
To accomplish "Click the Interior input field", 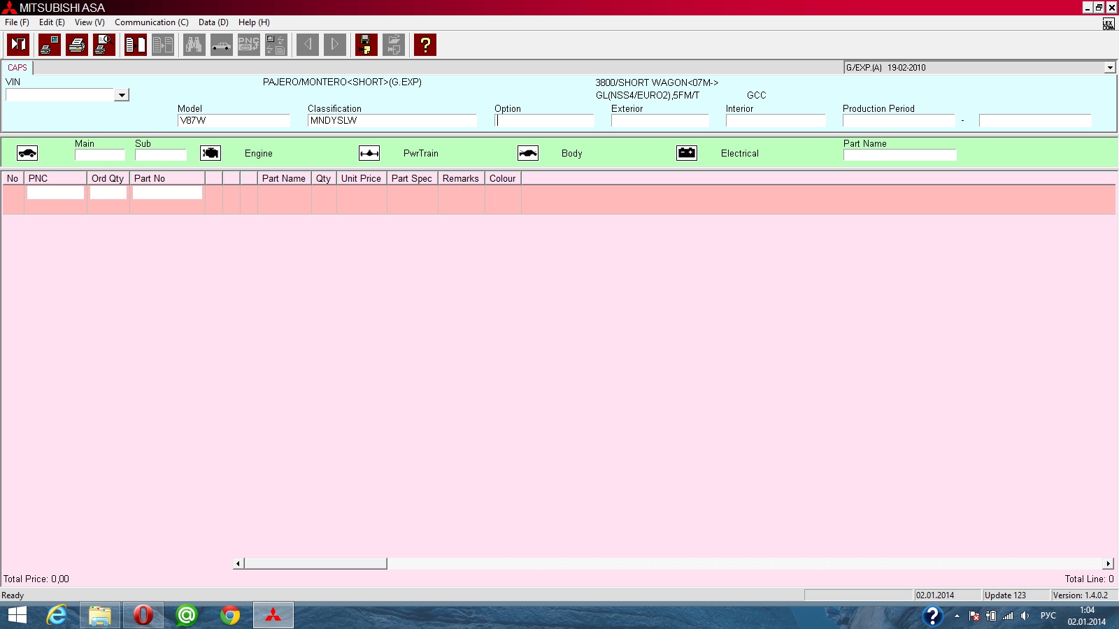I will pos(776,121).
